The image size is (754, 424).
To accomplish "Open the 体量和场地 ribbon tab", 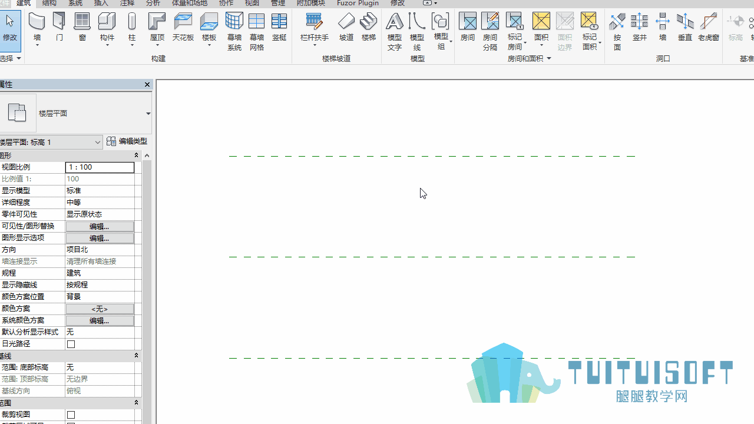I will (x=189, y=3).
